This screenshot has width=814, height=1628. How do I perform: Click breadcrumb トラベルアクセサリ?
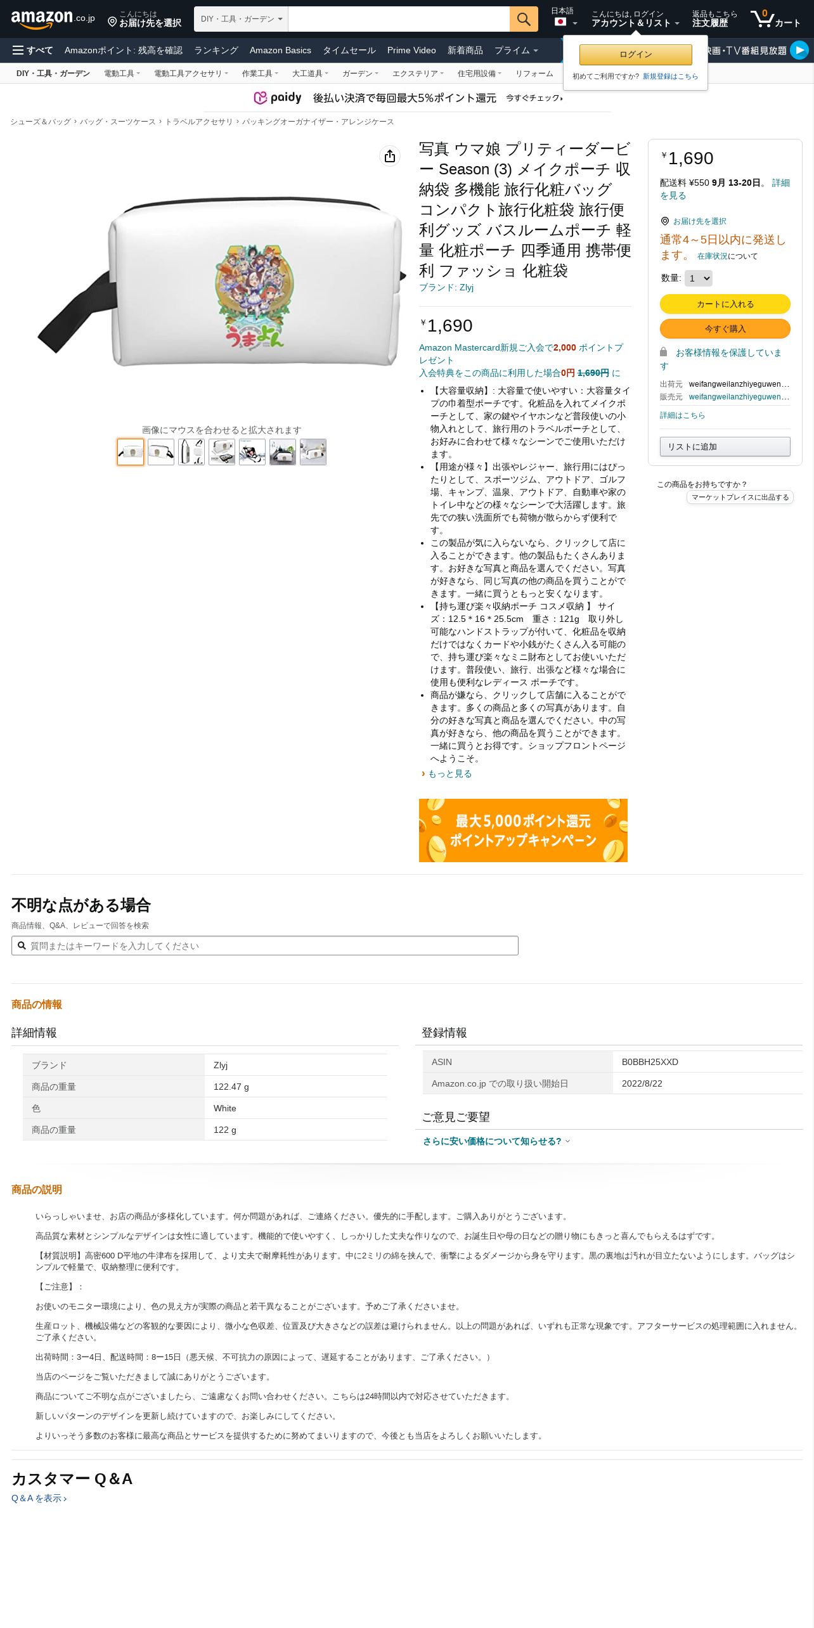tap(198, 122)
